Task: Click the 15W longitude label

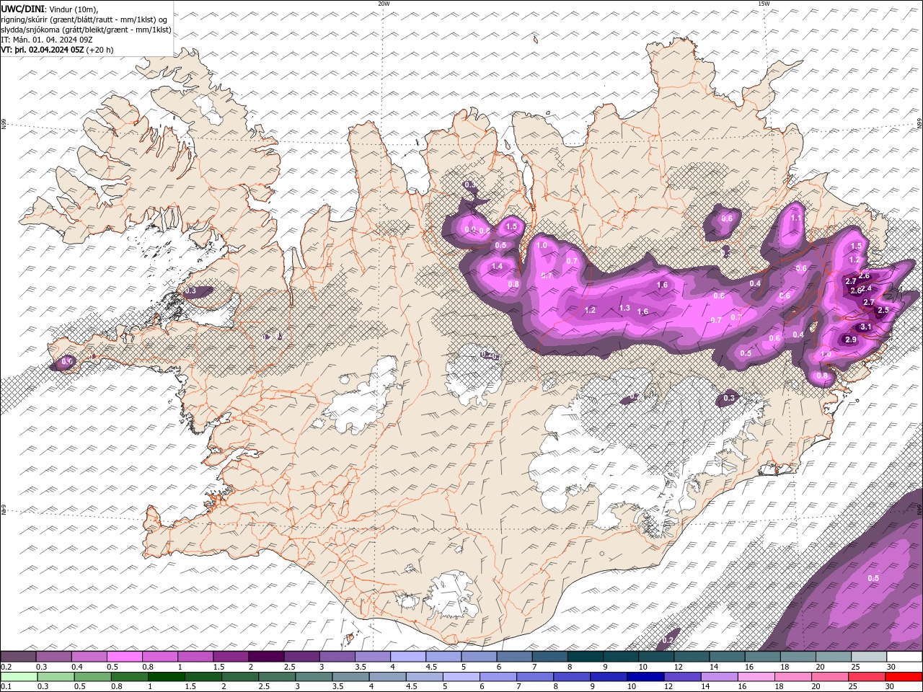Action: click(x=764, y=4)
